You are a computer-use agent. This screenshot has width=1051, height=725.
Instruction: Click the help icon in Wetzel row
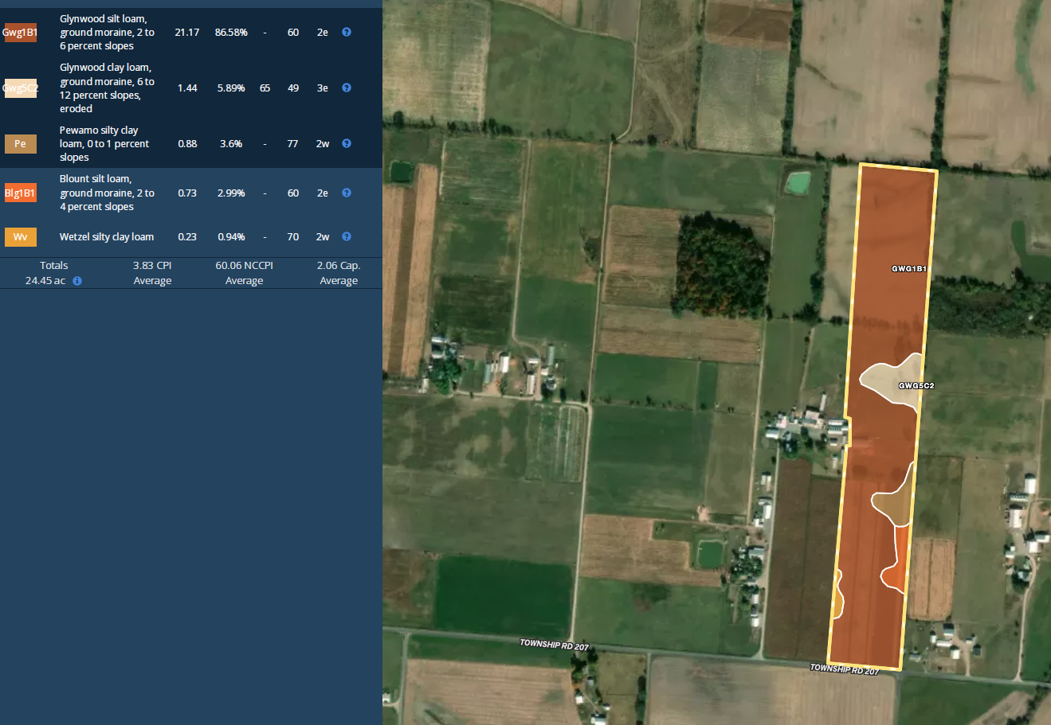coord(347,237)
